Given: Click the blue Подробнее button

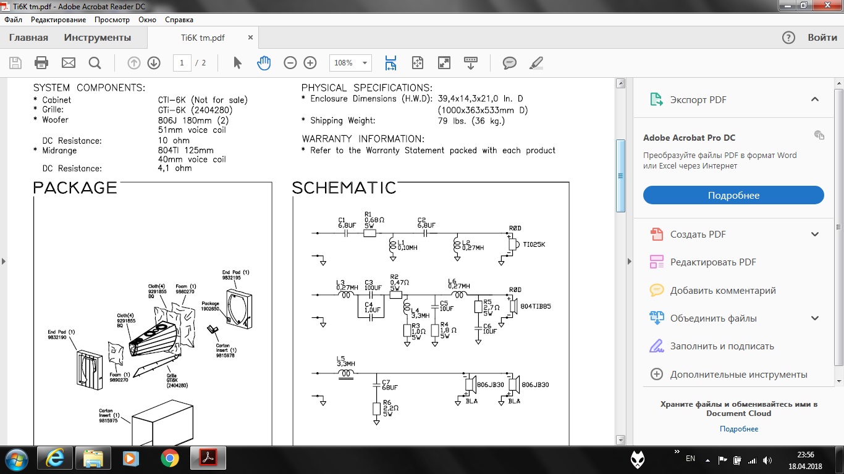Looking at the screenshot, I should [x=733, y=195].
